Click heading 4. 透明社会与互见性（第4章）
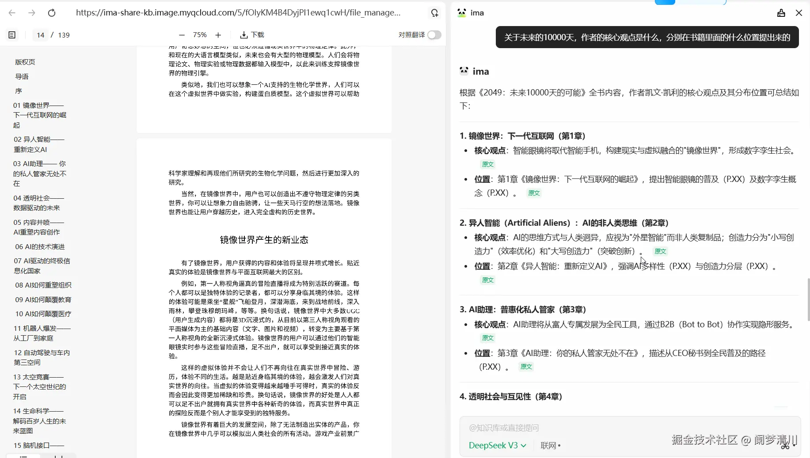810x458 pixels. click(x=511, y=397)
